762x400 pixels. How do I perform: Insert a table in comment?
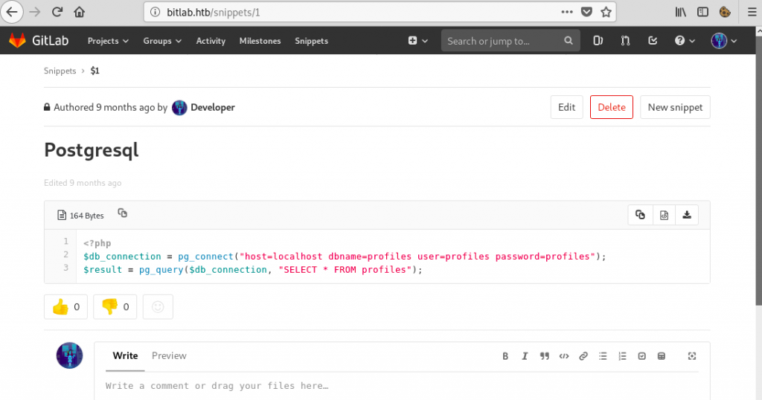coord(662,356)
